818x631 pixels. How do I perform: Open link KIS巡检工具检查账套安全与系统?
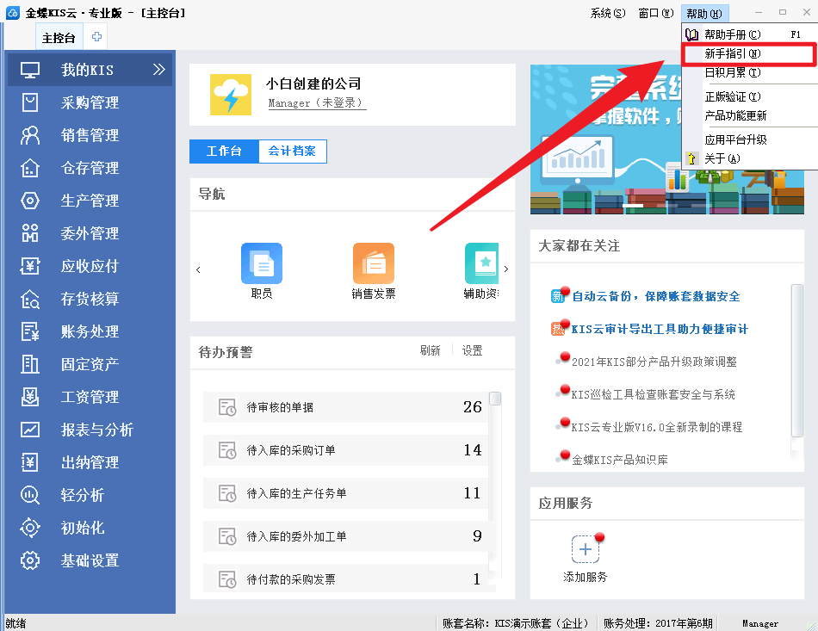tap(654, 394)
